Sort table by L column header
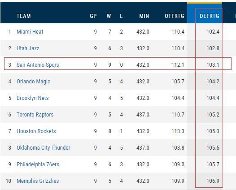This screenshot has width=236, height=190. [x=121, y=16]
